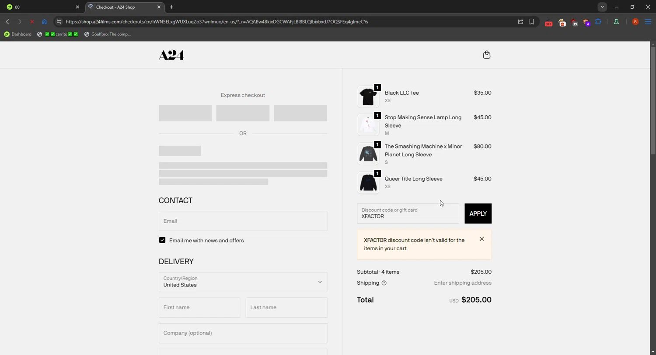Open the carrito bookmark
Viewport: 656px width, 355px height.
pos(58,34)
